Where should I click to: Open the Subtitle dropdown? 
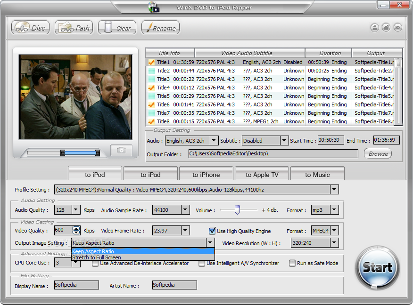[x=284, y=140]
